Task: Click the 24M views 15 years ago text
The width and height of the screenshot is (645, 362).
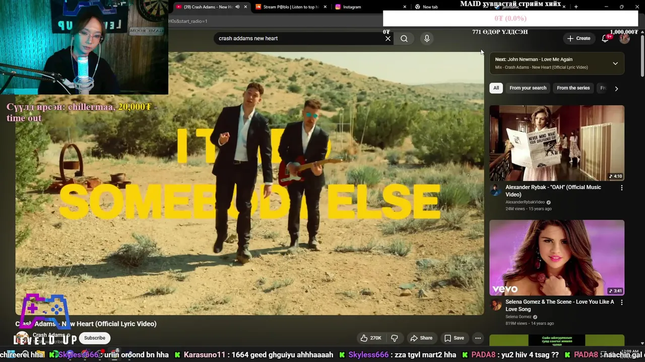Action: click(x=529, y=209)
